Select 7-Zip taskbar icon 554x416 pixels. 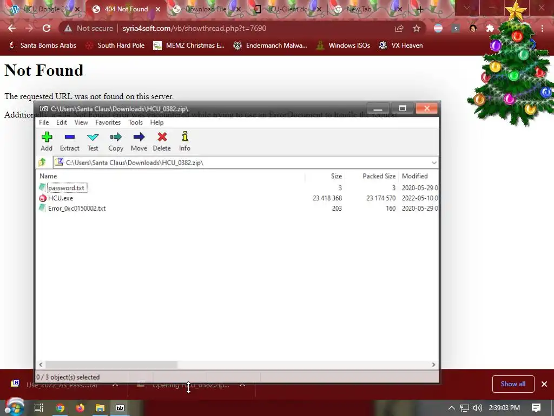(120, 408)
